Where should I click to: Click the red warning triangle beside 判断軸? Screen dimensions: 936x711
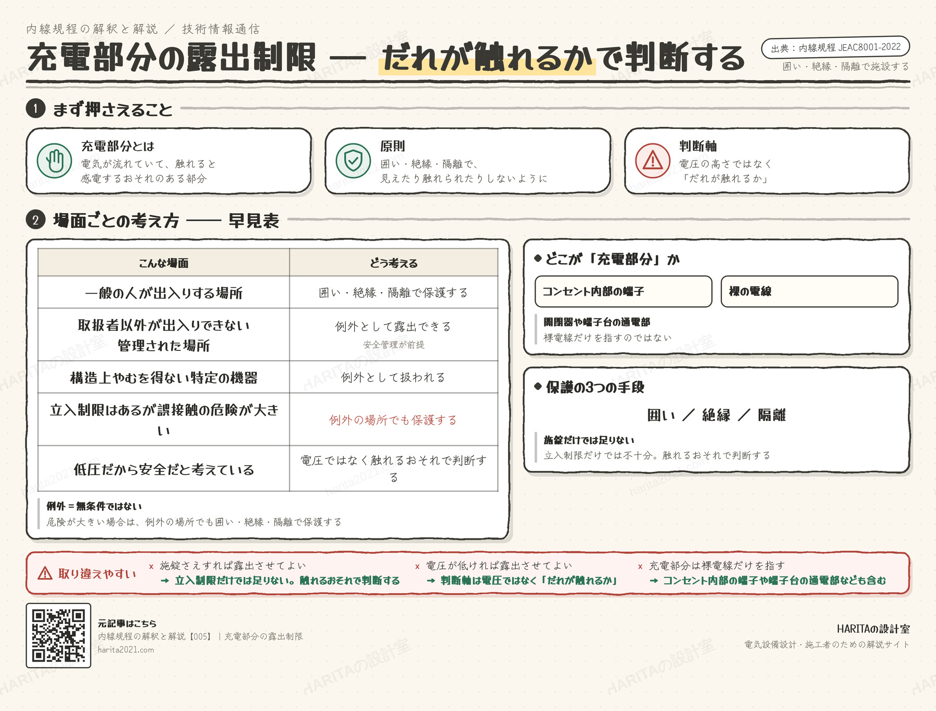(x=653, y=161)
